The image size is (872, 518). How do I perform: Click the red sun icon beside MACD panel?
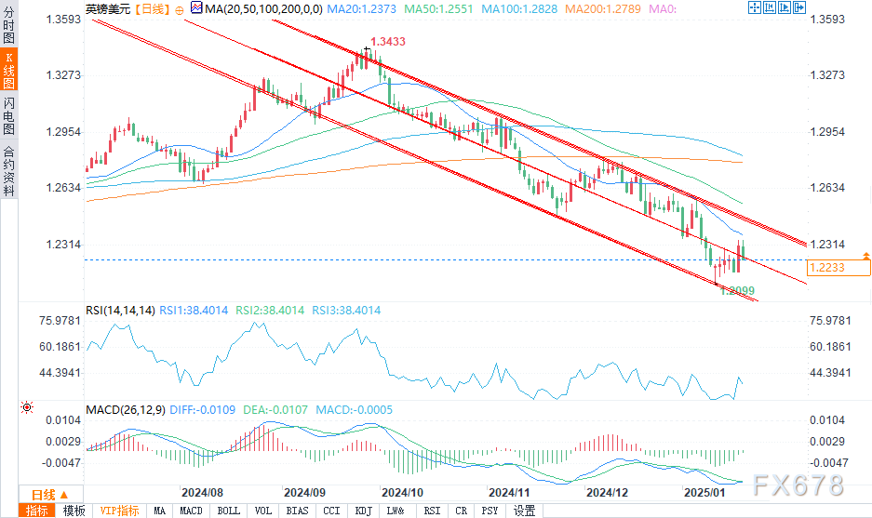click(26, 407)
